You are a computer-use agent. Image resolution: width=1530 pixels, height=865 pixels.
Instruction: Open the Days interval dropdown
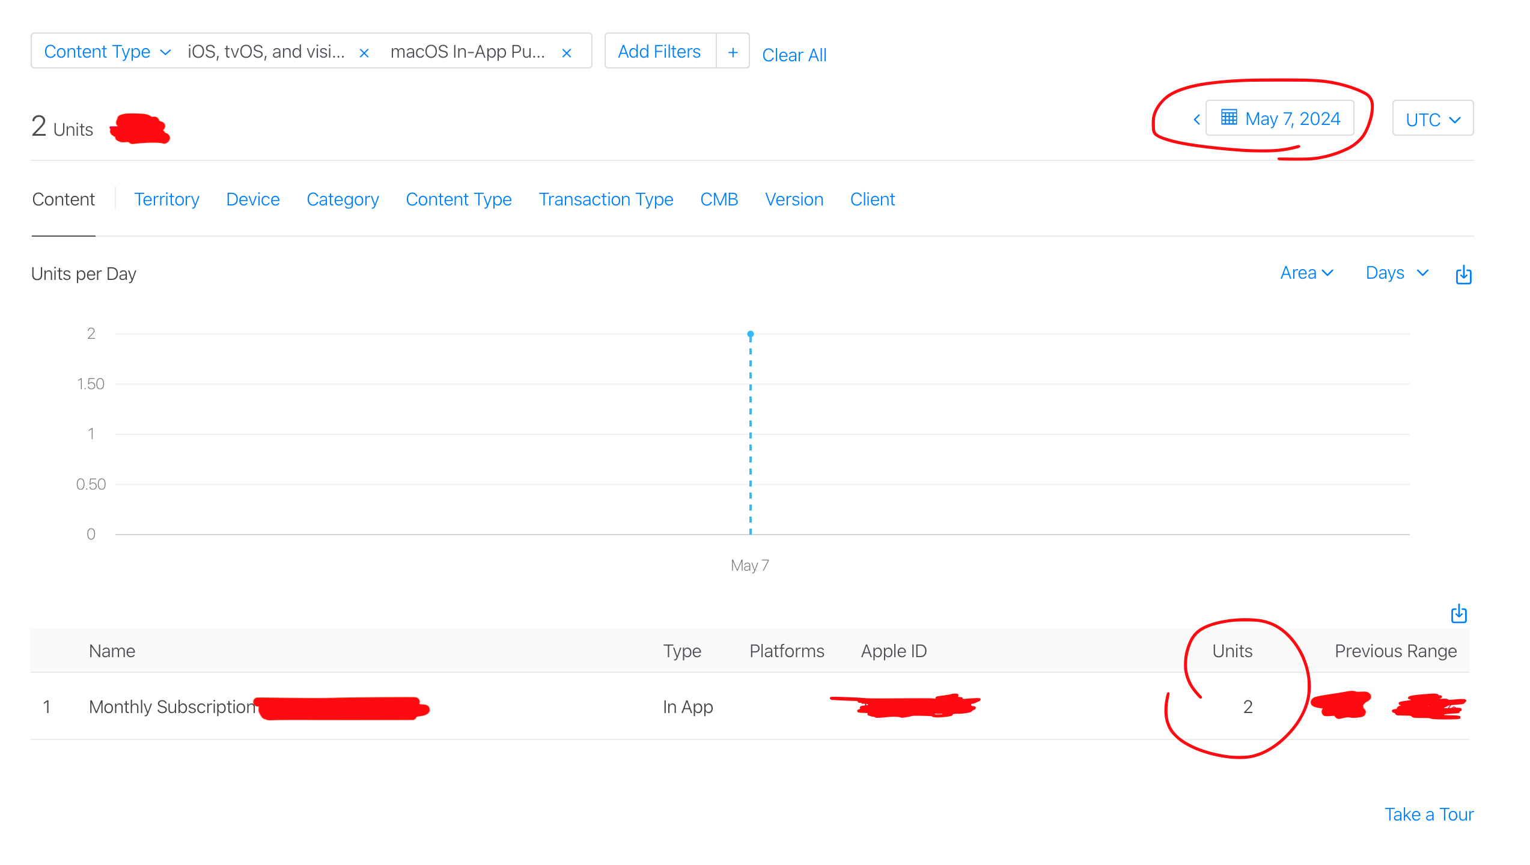click(x=1396, y=273)
